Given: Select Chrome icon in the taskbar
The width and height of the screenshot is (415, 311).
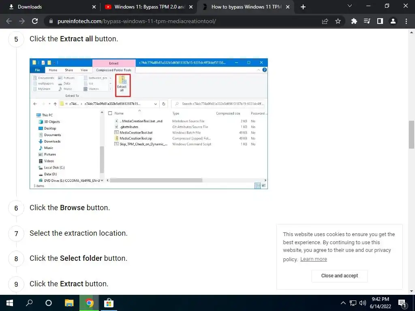Looking at the screenshot, I should point(89,303).
